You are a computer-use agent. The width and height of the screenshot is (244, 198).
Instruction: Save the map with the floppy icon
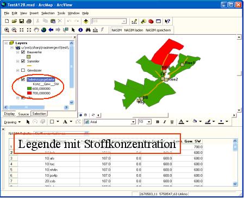[x=22, y=21]
